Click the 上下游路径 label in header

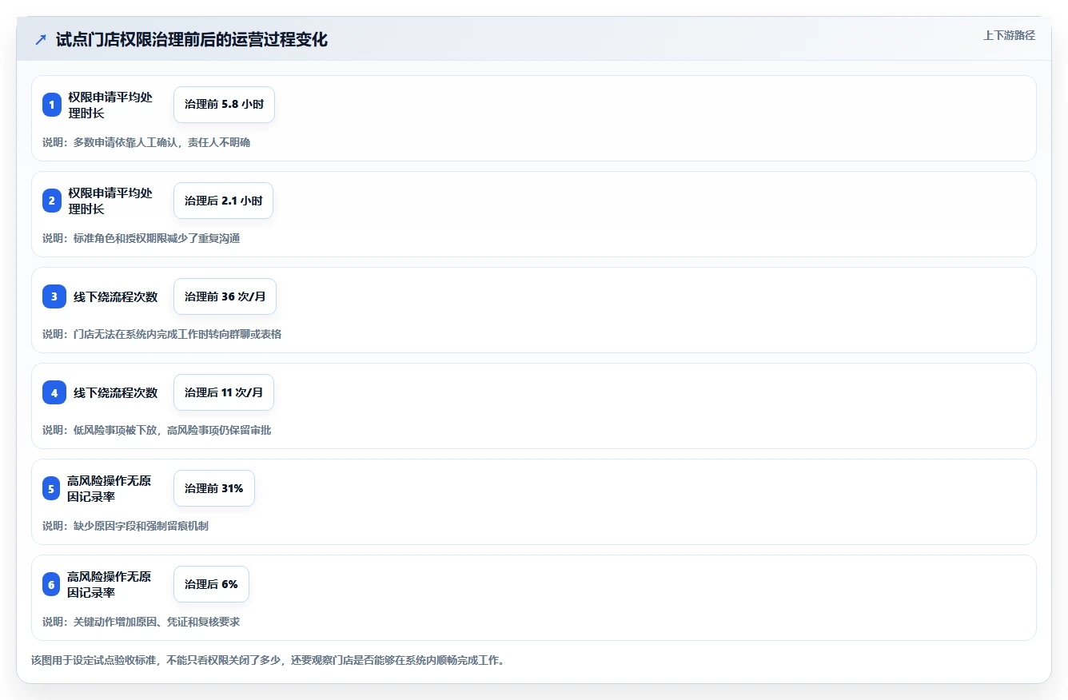point(1009,35)
